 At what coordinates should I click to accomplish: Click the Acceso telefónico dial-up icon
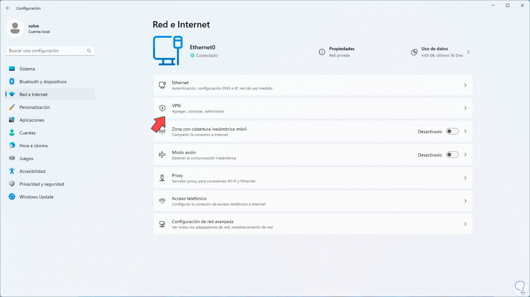tap(162, 201)
